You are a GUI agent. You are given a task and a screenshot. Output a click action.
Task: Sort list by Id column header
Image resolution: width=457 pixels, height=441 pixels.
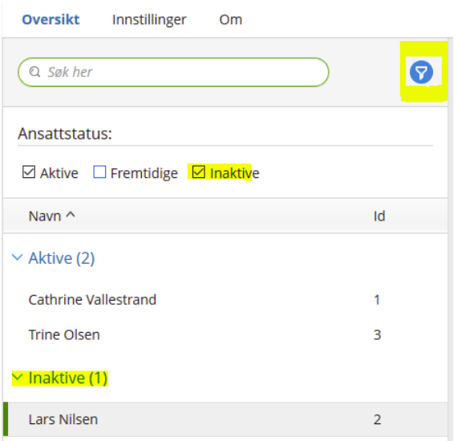tap(379, 216)
